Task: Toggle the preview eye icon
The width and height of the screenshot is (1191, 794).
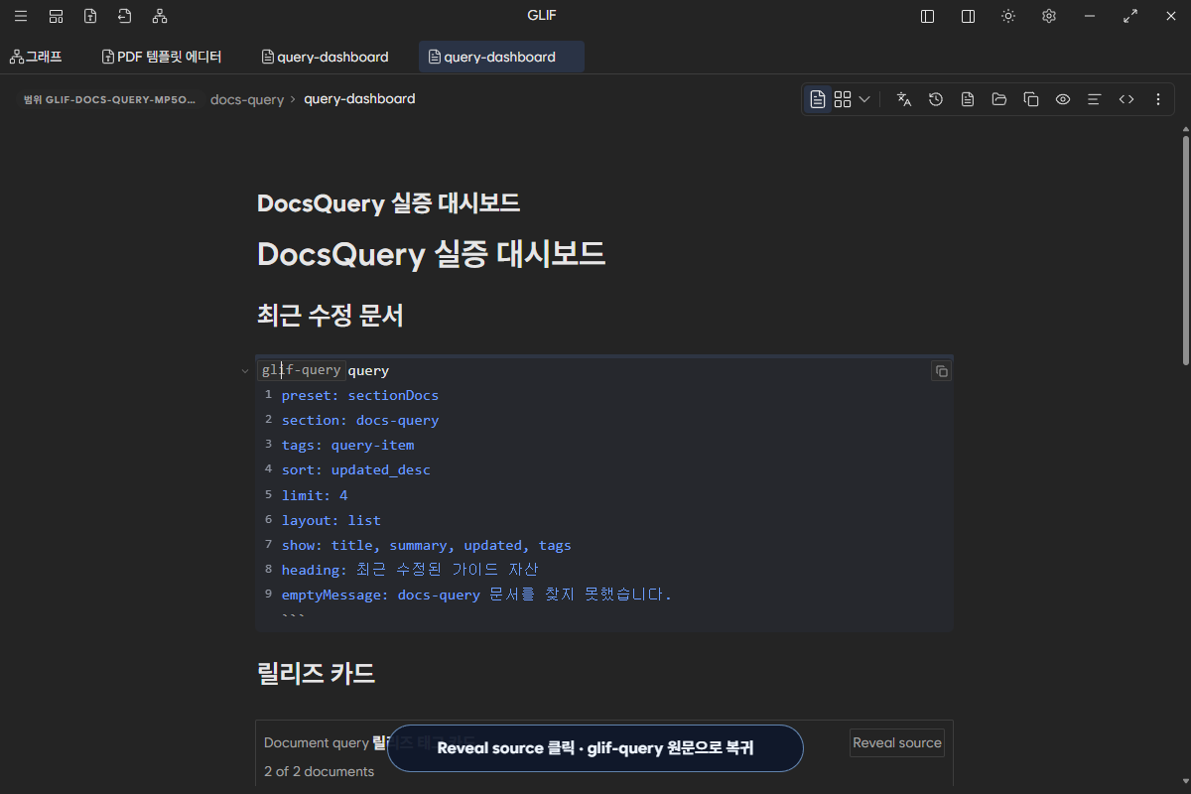Action: point(1063,99)
